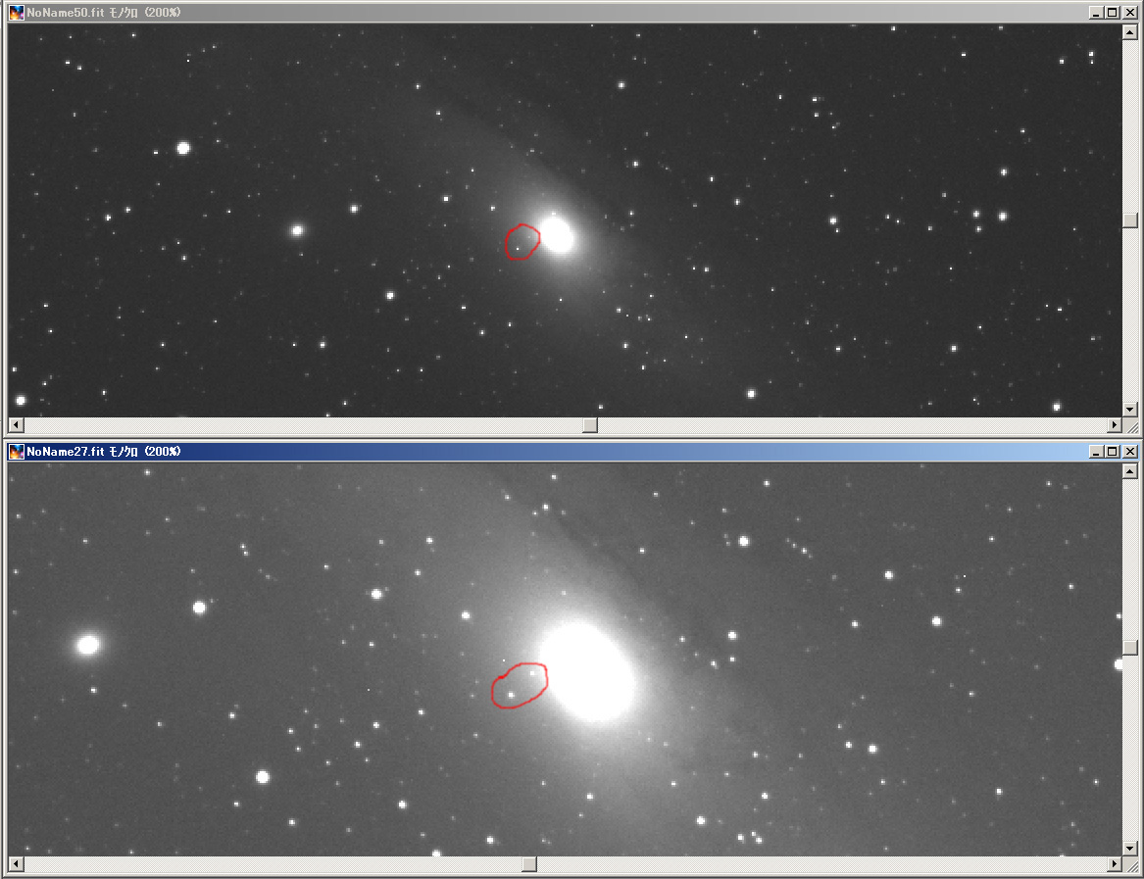
Task: Click the horizontal scrollbar thumb in NoName50.fit
Action: click(x=590, y=424)
